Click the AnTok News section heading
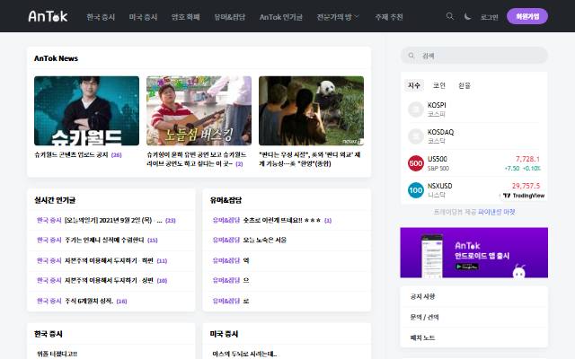The image size is (575, 359). coord(56,58)
